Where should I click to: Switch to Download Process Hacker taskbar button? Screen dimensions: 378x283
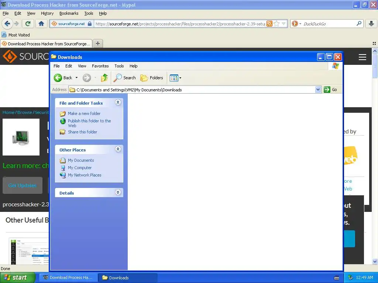coord(68,278)
